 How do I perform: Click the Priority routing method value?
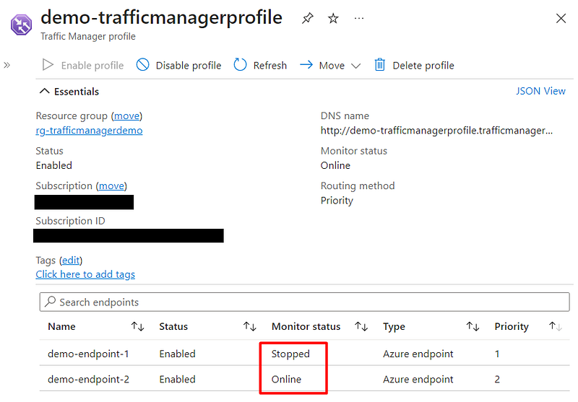click(337, 201)
